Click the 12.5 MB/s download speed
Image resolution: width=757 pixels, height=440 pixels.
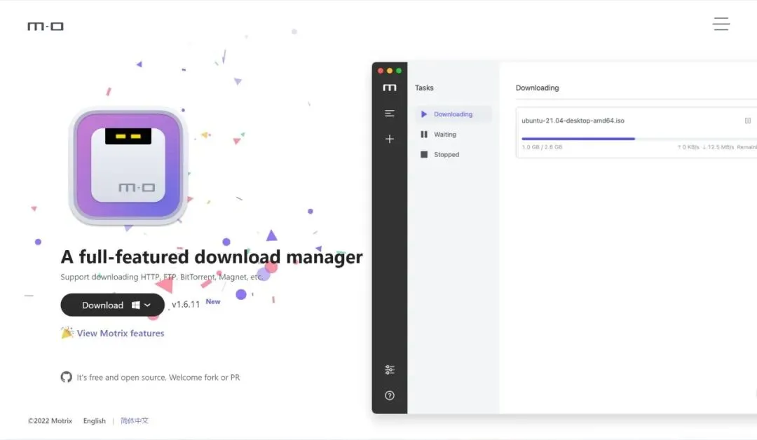coord(718,147)
